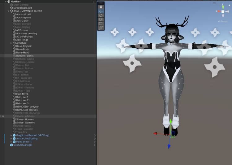This screenshot has height=165, width=232.
Task: Select Shoes- warmers object
Action: click(x=25, y=123)
